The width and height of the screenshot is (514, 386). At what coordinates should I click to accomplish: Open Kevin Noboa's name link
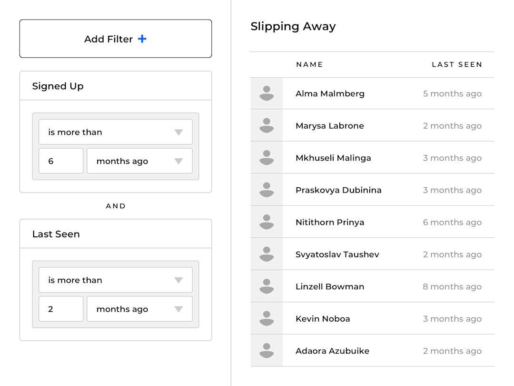pos(323,319)
